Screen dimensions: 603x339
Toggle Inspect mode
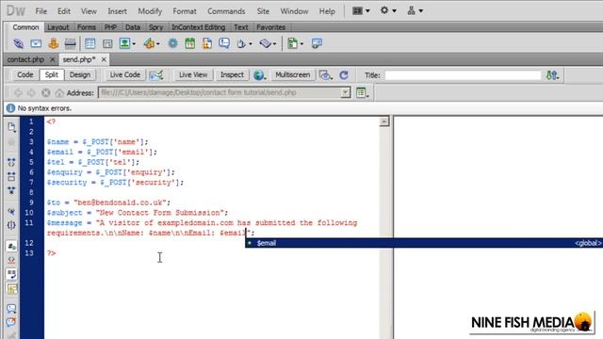(x=232, y=74)
